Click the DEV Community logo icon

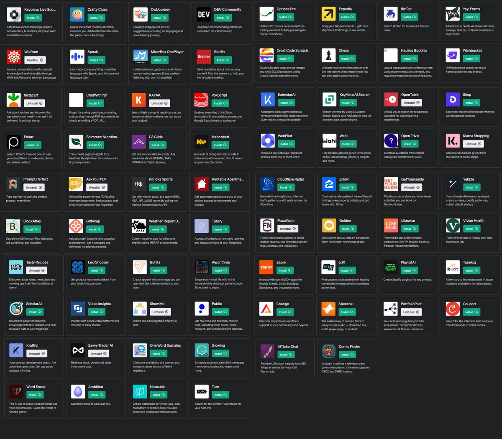(204, 14)
